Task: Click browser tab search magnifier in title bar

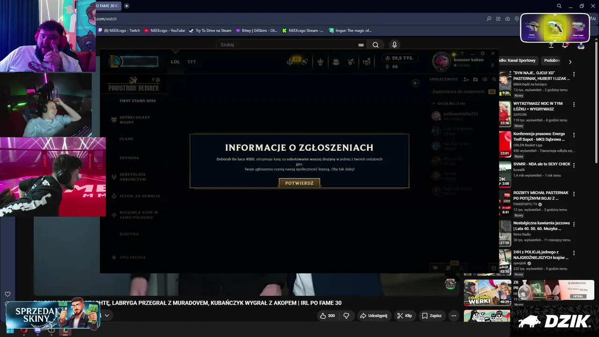Action: coord(559,6)
